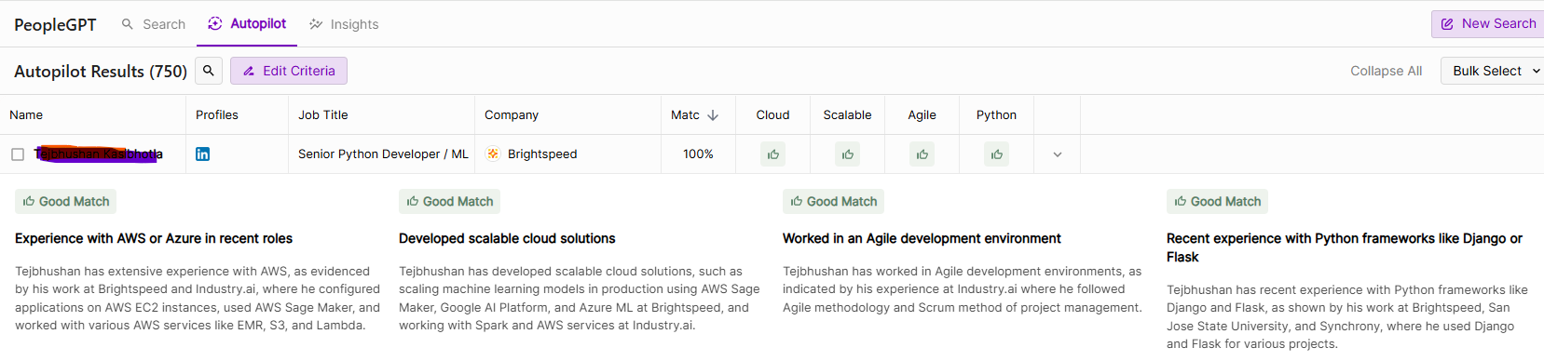Click the PeopleGPT logo text
The height and width of the screenshot is (361, 1544).
click(55, 25)
